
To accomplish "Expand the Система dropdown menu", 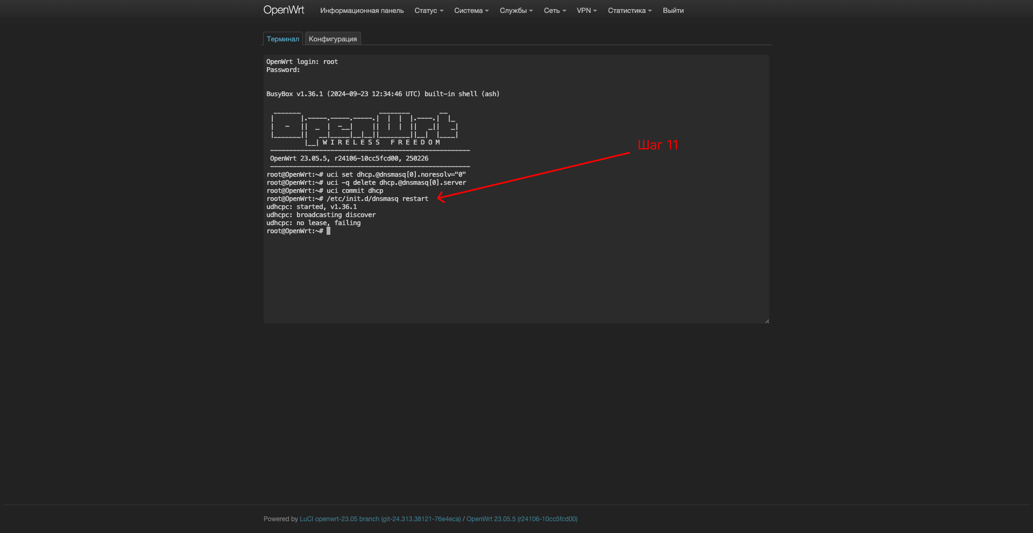I will [471, 11].
